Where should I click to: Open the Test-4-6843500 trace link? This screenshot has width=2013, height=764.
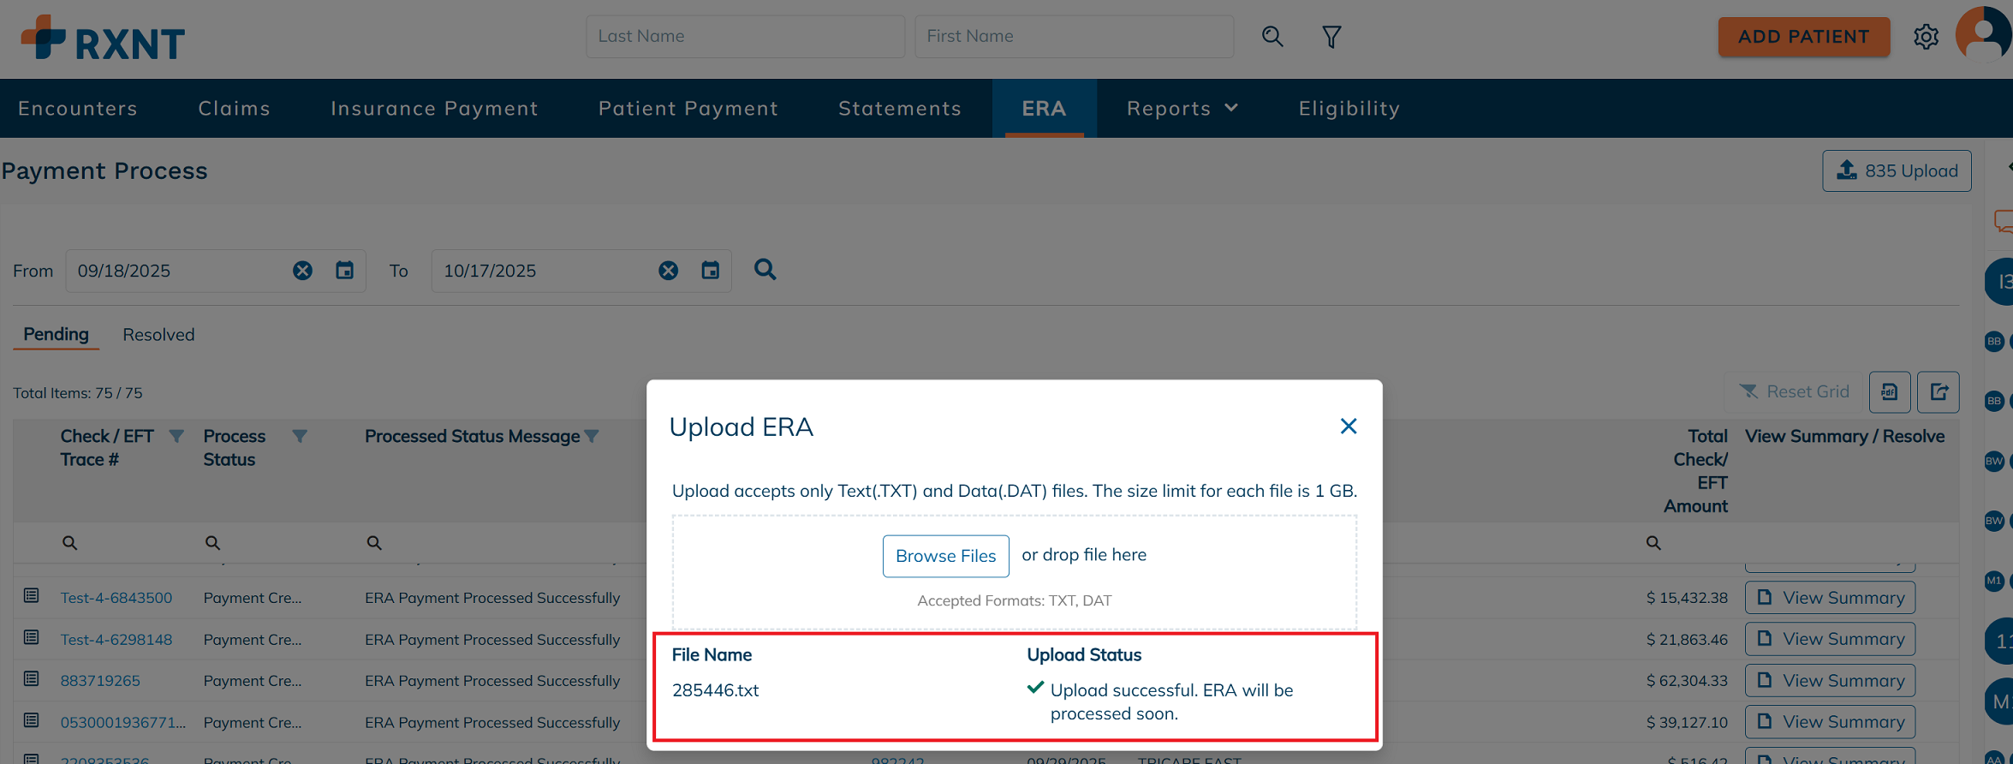click(x=116, y=598)
